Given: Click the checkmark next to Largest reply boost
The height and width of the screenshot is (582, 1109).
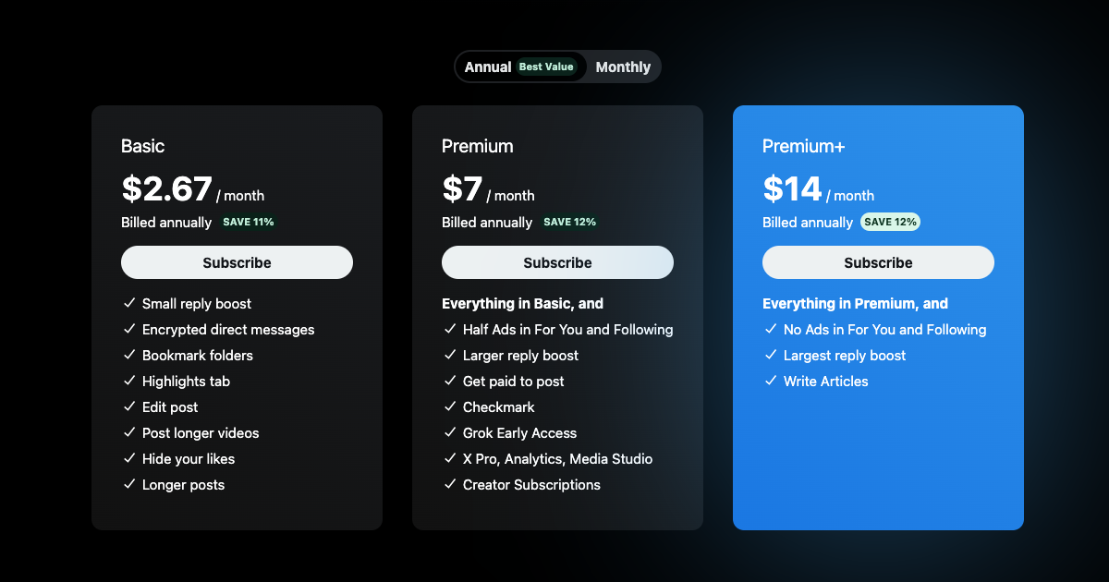Looking at the screenshot, I should 771,355.
